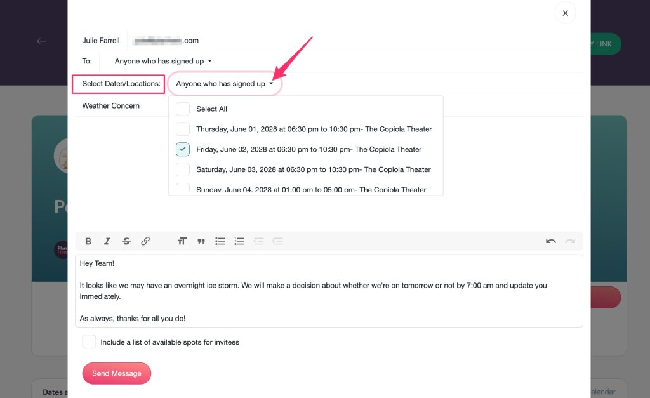Viewport: 650px width, 398px height.
Task: Insert a block quote
Action: coord(201,241)
